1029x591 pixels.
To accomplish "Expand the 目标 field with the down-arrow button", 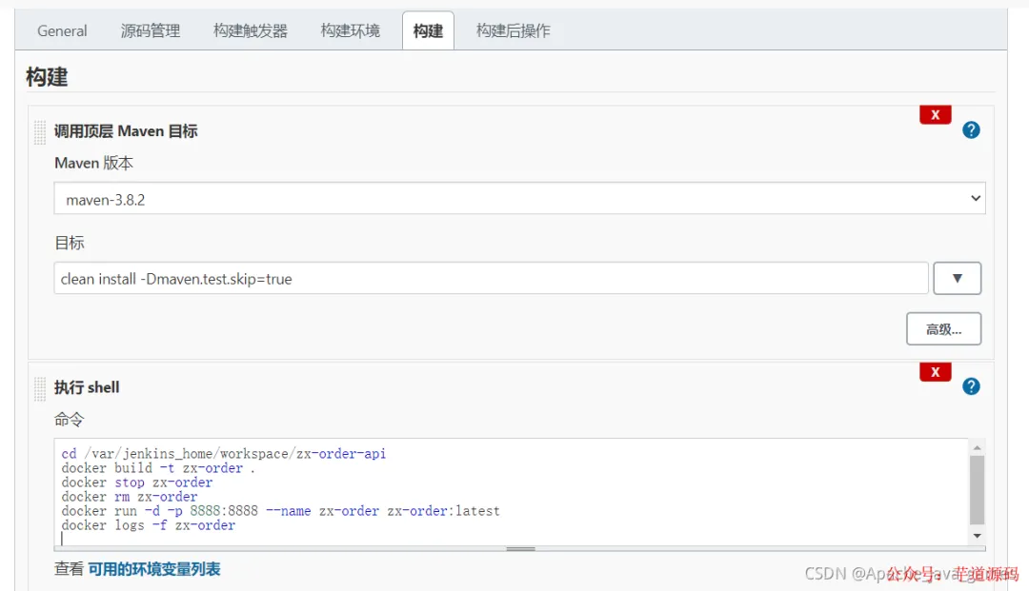I will [958, 279].
